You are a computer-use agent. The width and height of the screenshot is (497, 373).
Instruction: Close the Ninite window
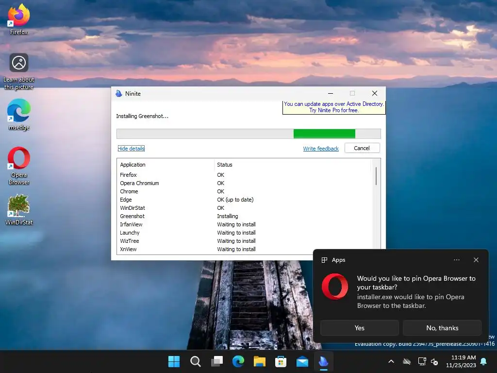(375, 93)
